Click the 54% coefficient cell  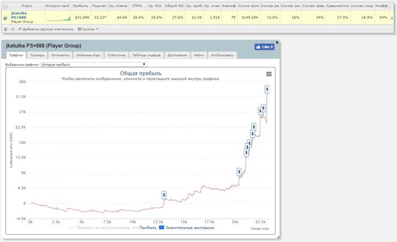383,18
